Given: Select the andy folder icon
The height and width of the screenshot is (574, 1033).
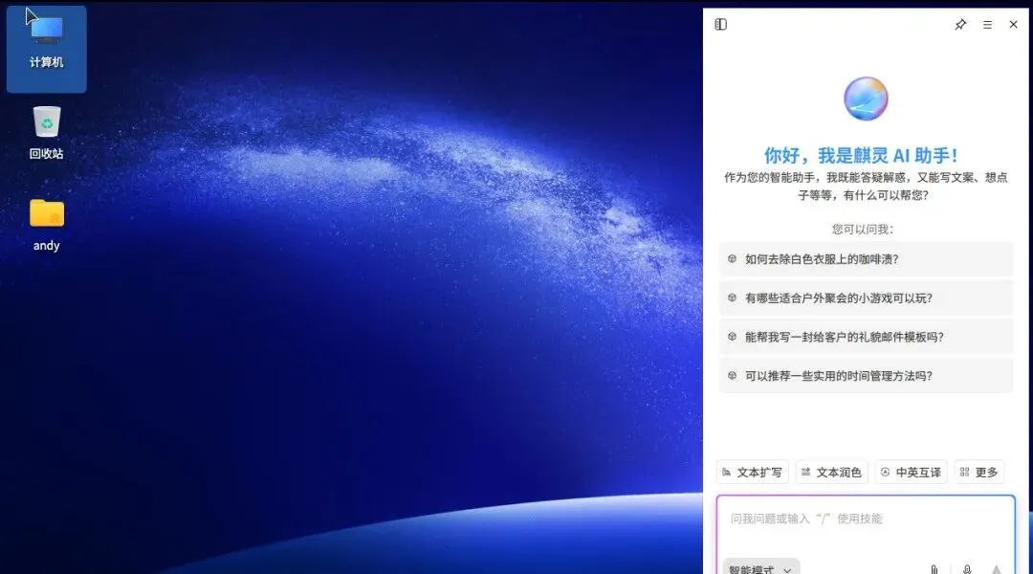Looking at the screenshot, I should tap(46, 225).
